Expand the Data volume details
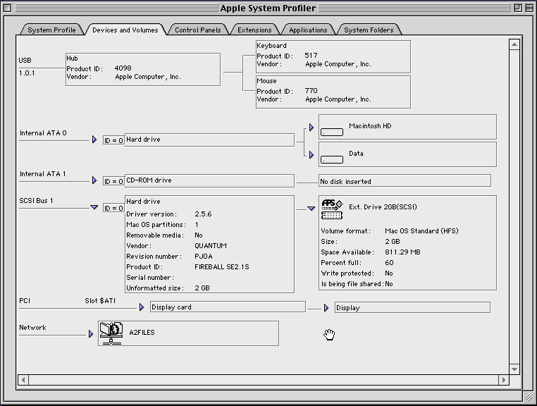 tap(311, 155)
